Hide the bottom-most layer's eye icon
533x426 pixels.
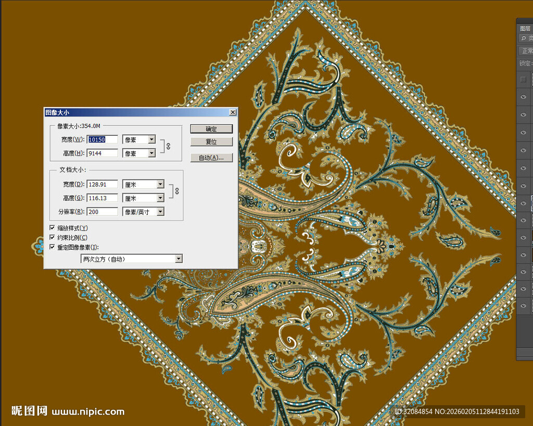point(524,306)
